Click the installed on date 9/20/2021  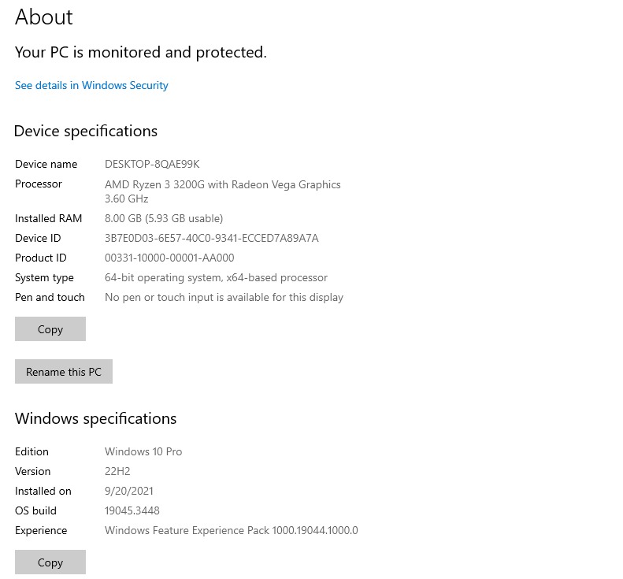coord(129,491)
